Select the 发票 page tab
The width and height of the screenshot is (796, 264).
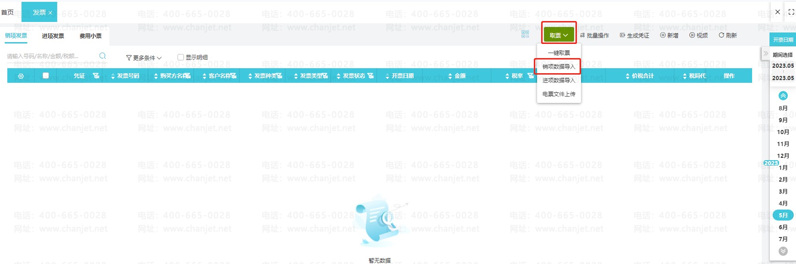[x=39, y=12]
